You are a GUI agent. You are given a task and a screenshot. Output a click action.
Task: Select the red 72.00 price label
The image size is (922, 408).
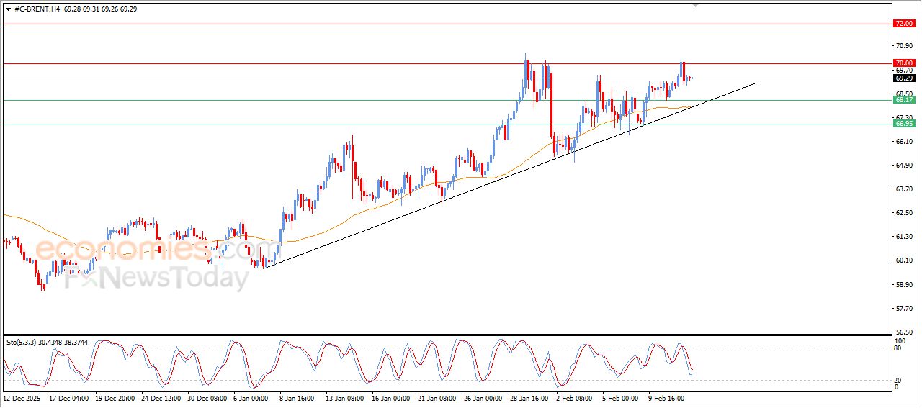[903, 24]
